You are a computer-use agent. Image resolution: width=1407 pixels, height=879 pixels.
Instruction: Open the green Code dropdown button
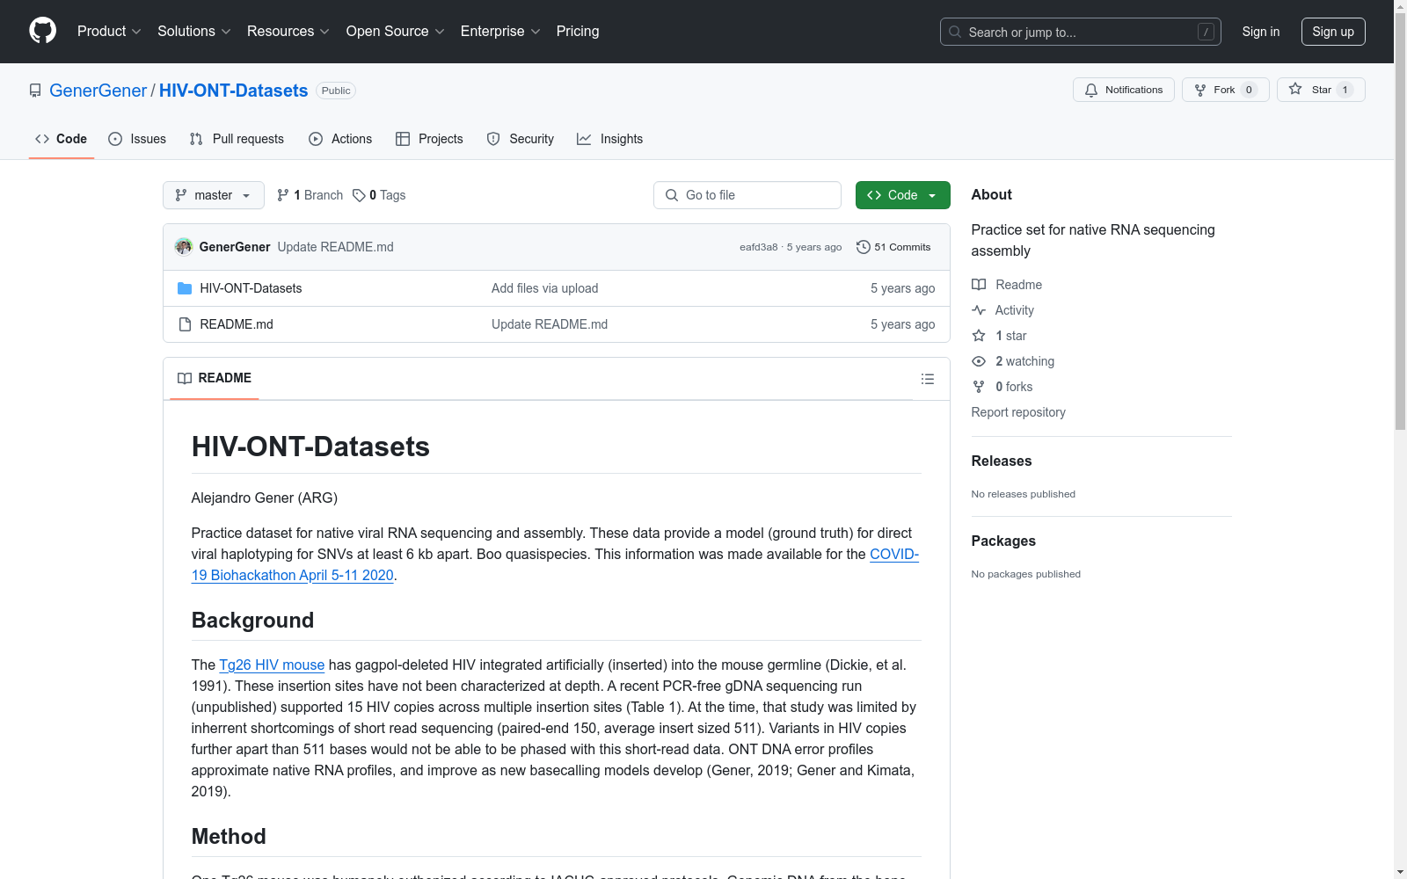pyautogui.click(x=902, y=195)
